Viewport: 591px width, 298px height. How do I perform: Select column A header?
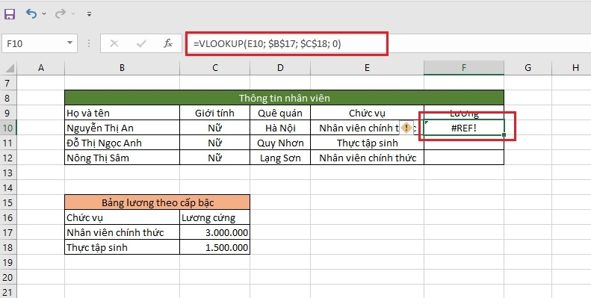coord(40,68)
